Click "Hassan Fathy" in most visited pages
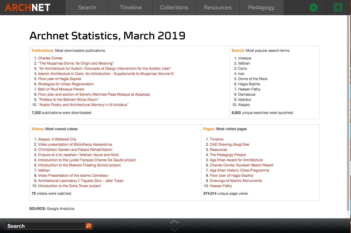Viewport: 351px width, 233px height. pos(221,186)
